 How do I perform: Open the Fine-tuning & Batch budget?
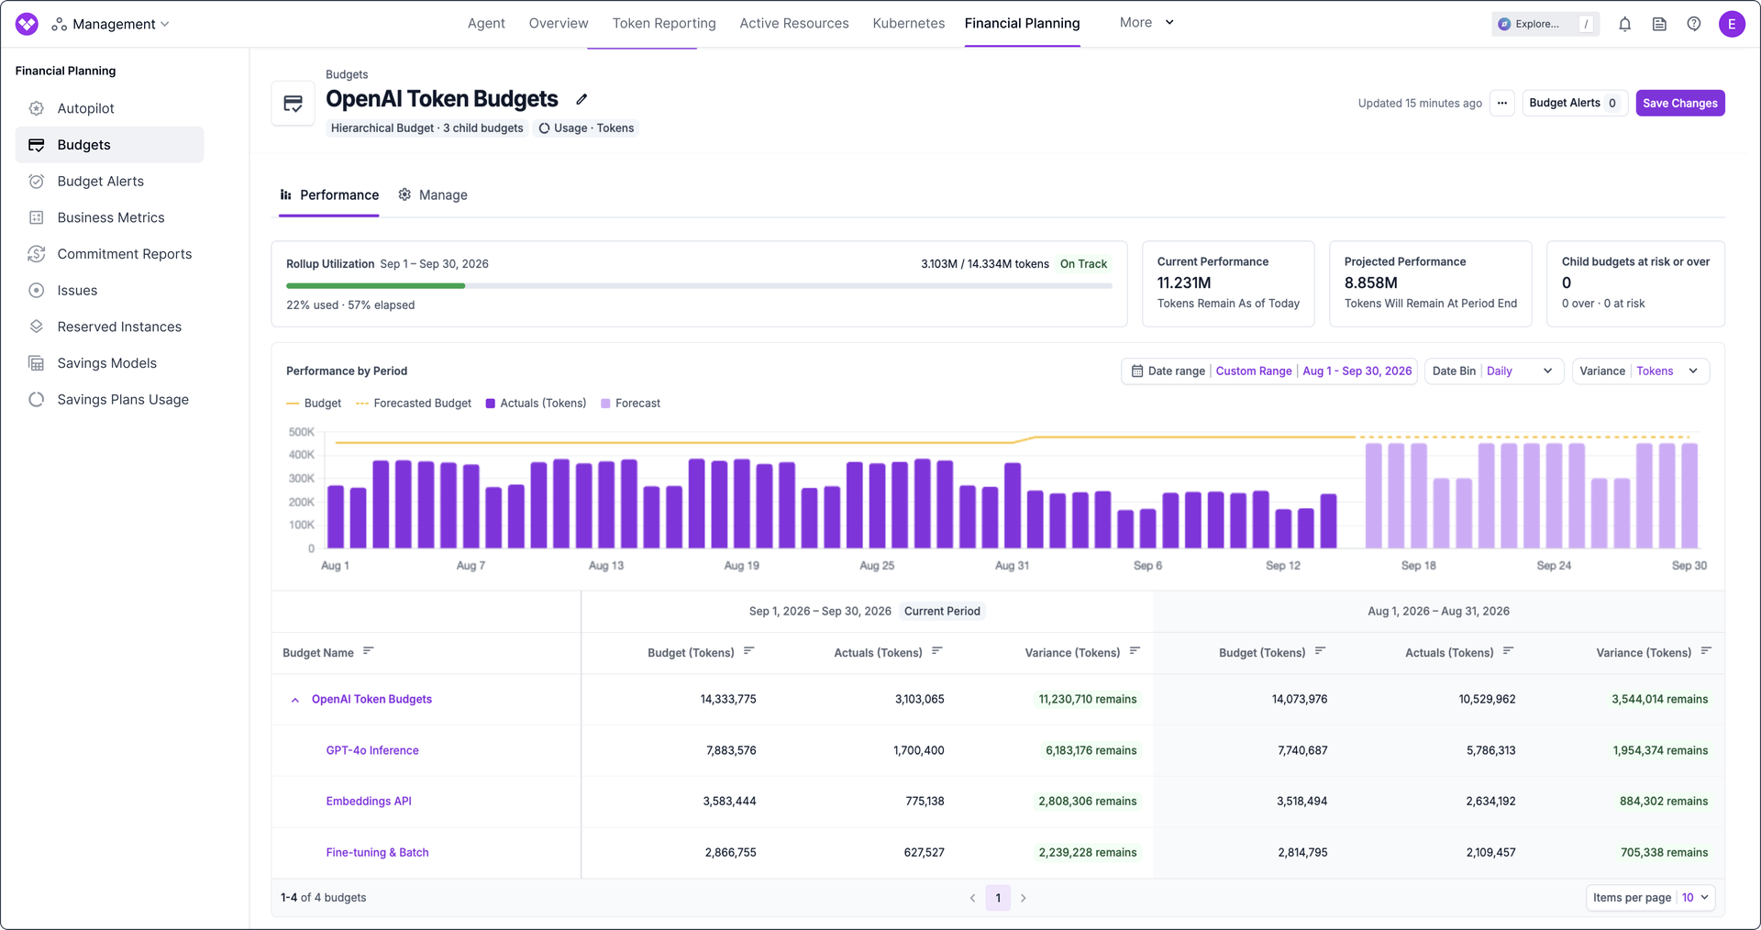(x=377, y=852)
